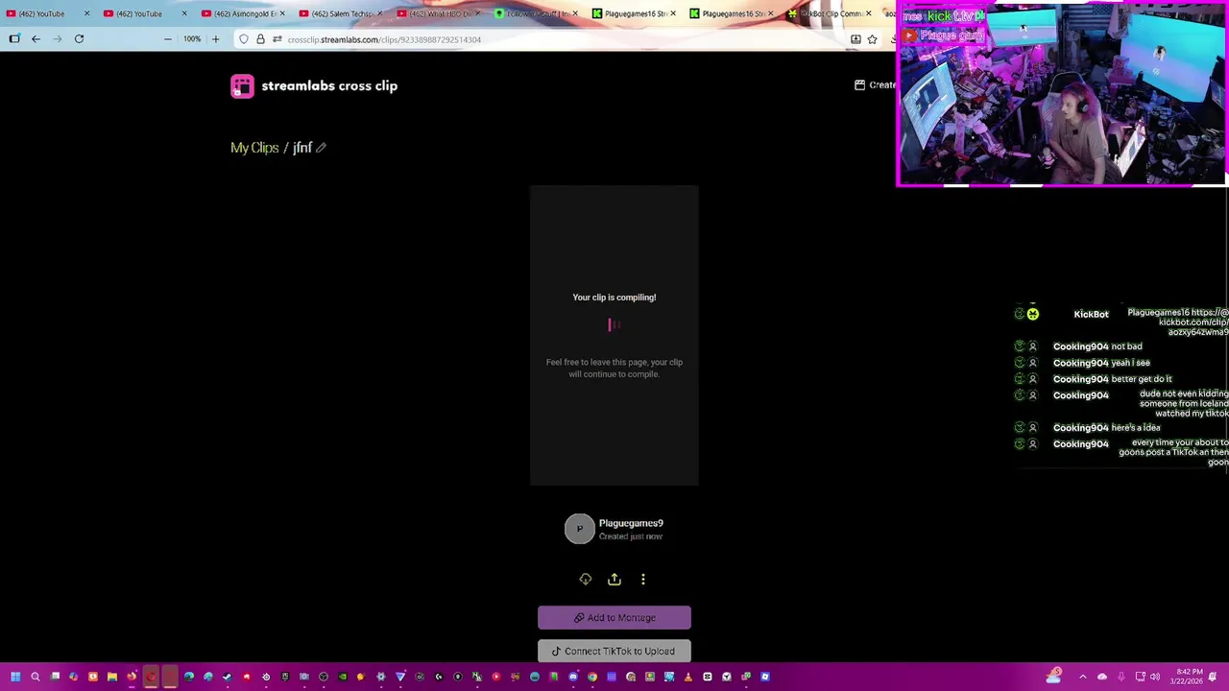
Task: Click the volume speaker tray icon
Action: coord(1155,677)
